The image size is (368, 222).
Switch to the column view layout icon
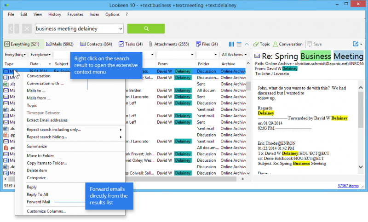(231, 44)
